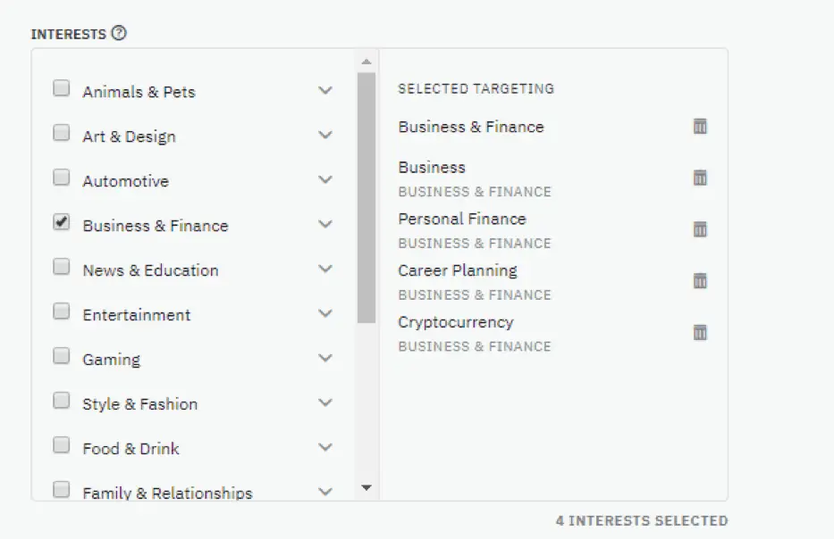Screen dimensions: 834x539
Task: Click the Entertainment category label
Action: pos(137,315)
